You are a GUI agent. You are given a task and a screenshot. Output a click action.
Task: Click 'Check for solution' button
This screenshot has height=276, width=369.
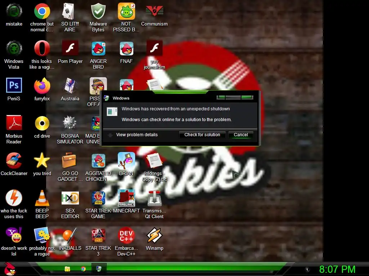202,135
